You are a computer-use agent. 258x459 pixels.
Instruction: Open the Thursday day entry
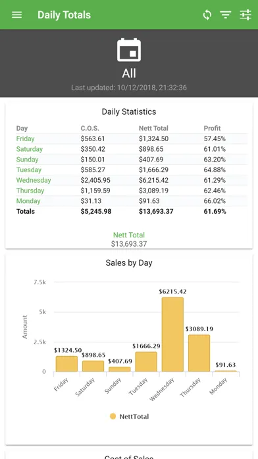click(x=30, y=191)
